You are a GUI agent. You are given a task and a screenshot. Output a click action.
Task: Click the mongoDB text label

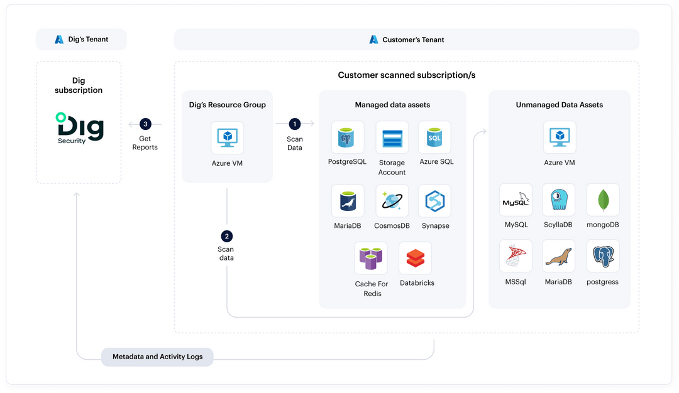[x=603, y=225]
